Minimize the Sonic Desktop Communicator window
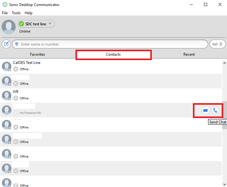Screen dimensions: 227x187 [x=191, y=4]
